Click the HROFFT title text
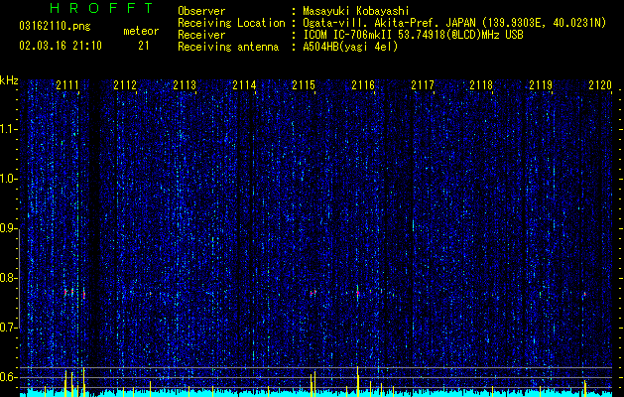 coord(102,8)
